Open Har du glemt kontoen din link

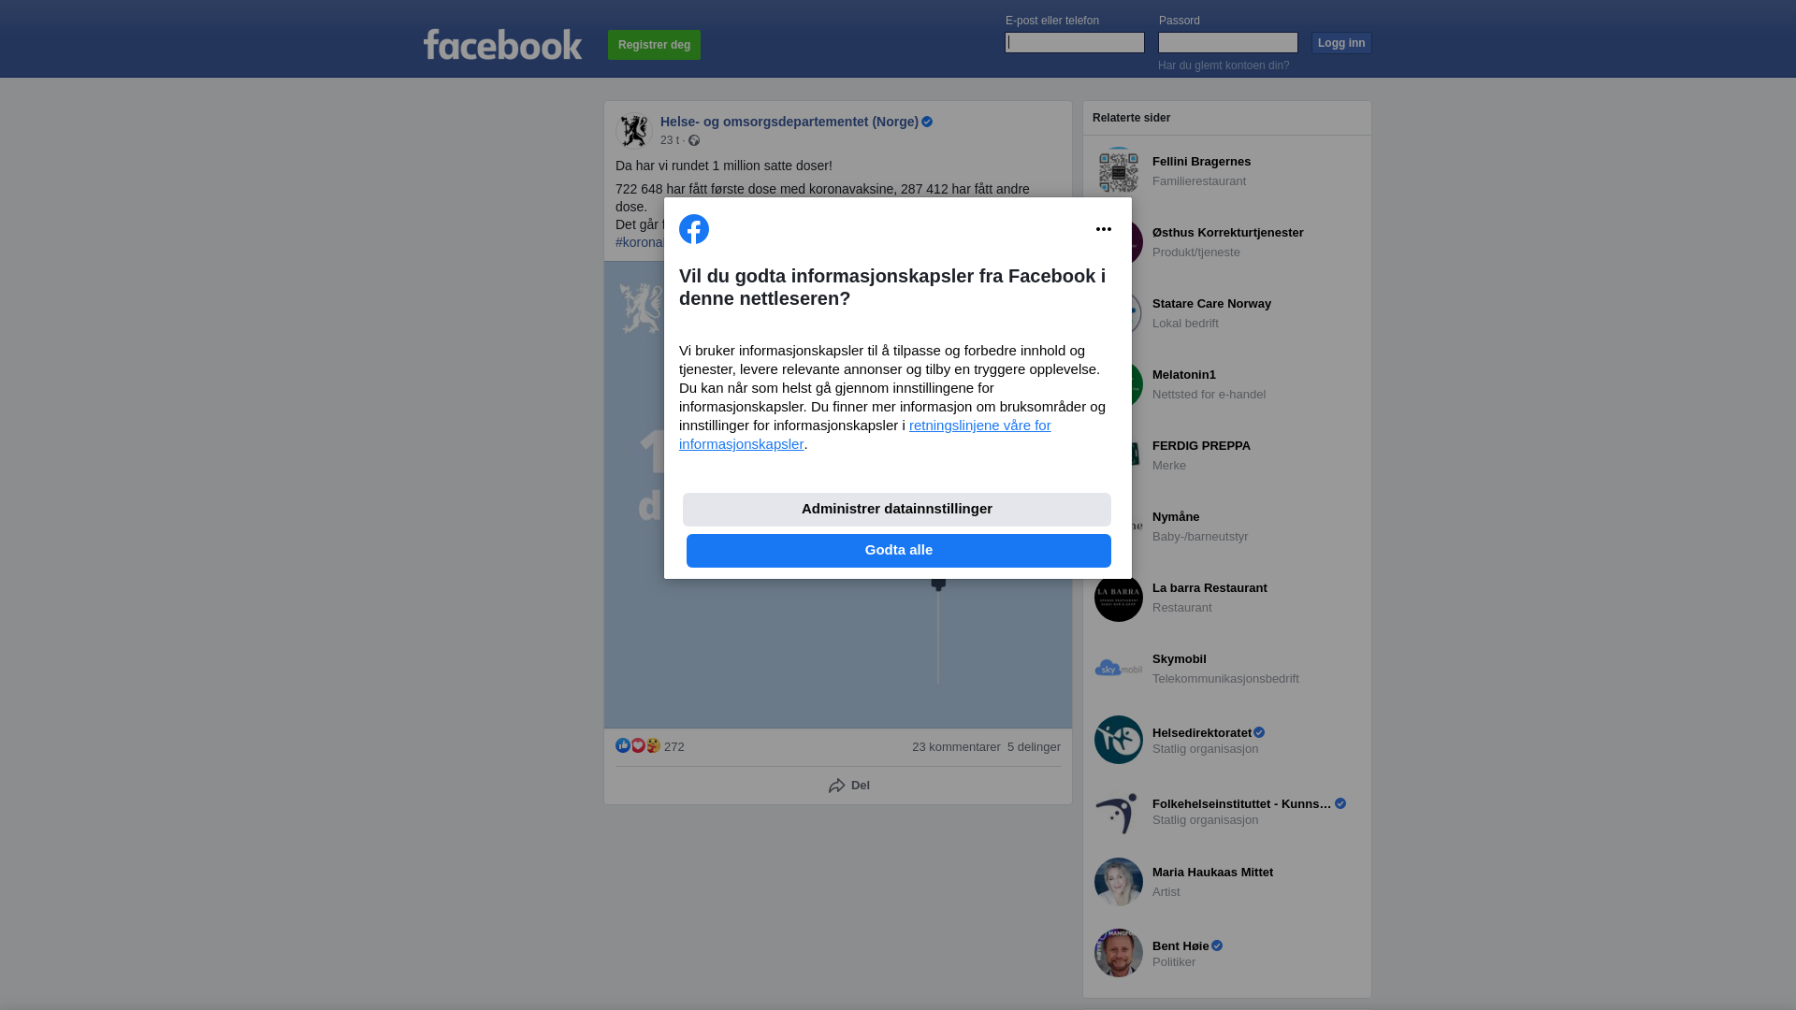(1224, 65)
